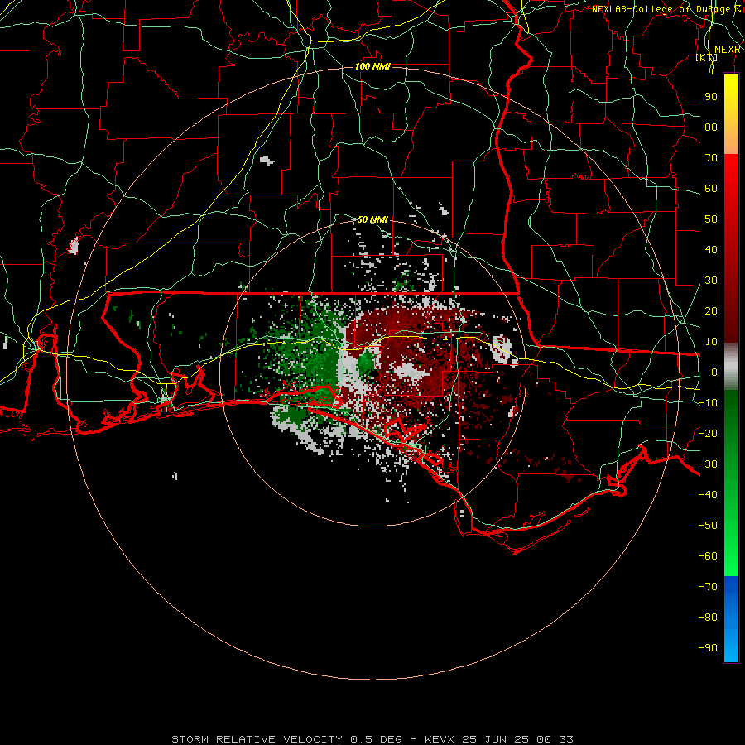Click the -60 value on velocity scale
Viewport: 745px width, 745px height.
click(708, 556)
